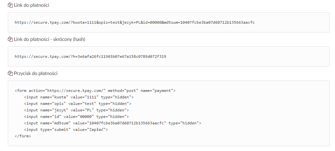
Task: Click the input name="opis" code line
Action: 78,104
